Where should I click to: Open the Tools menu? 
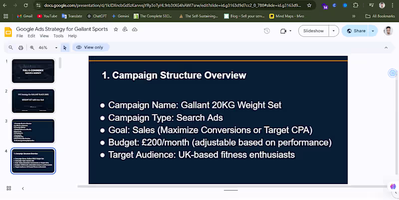point(58,36)
